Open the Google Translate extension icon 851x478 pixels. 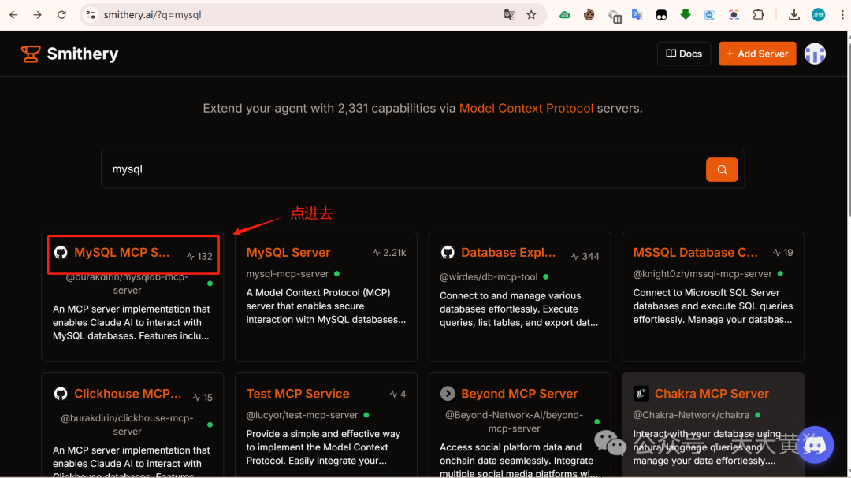coord(637,15)
